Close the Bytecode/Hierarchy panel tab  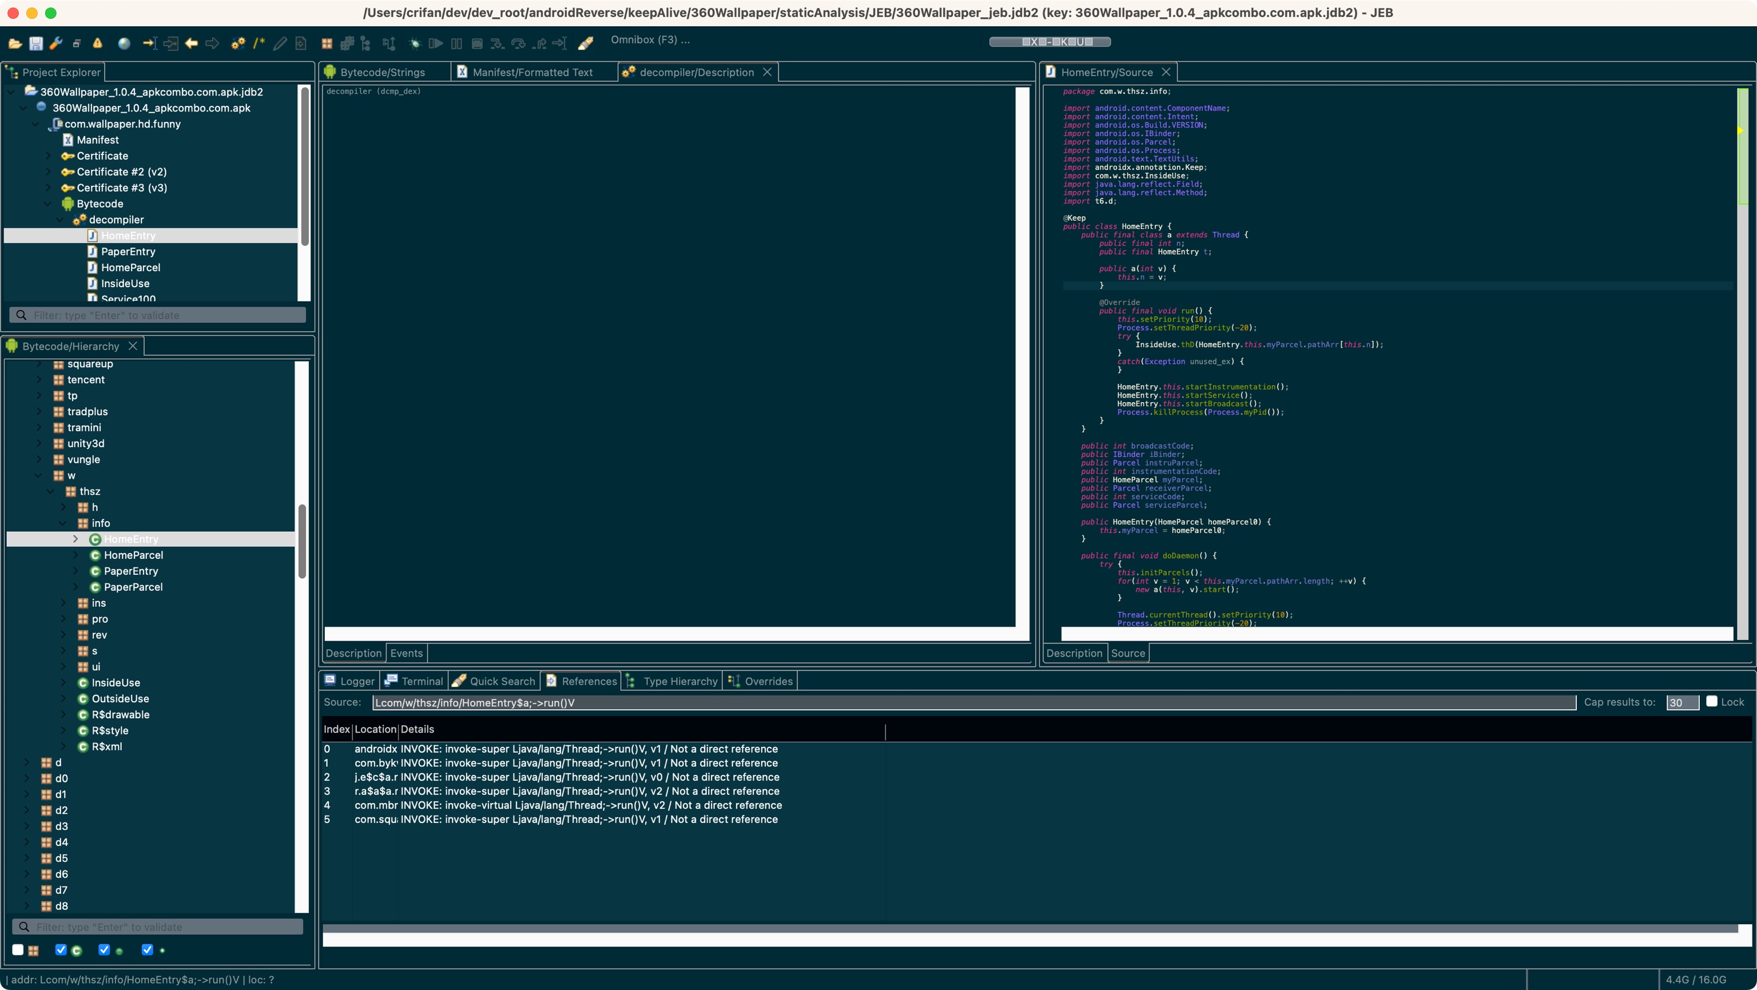click(x=133, y=345)
